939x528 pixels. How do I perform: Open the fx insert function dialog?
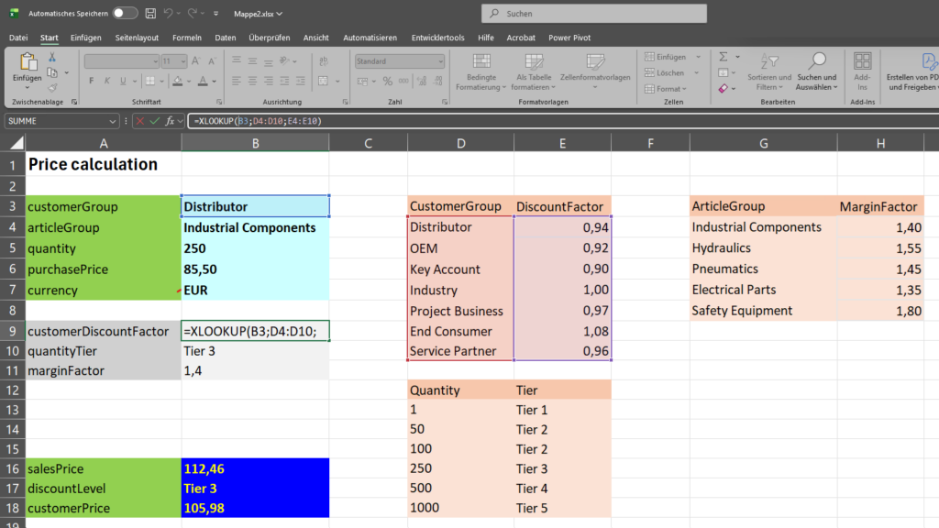pyautogui.click(x=170, y=121)
